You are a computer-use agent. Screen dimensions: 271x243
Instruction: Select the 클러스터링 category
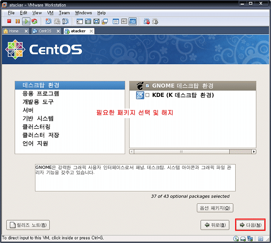70,127
